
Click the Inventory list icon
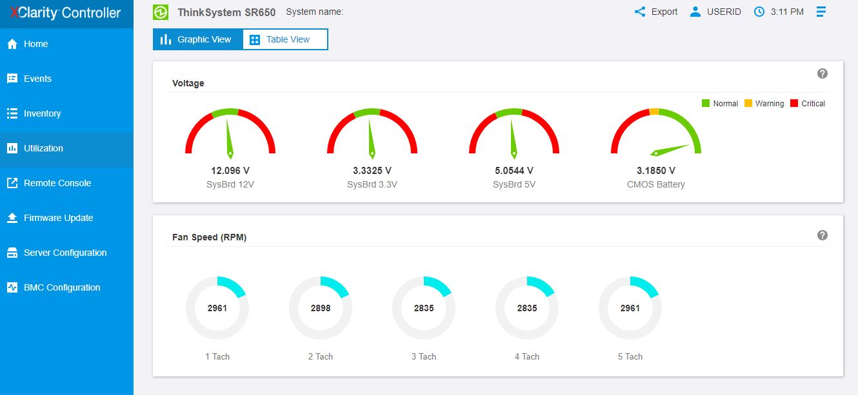tap(12, 113)
